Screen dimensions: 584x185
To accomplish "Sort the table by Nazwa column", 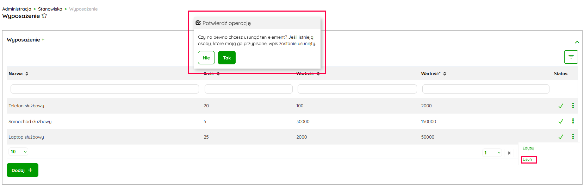I will pyautogui.click(x=27, y=74).
